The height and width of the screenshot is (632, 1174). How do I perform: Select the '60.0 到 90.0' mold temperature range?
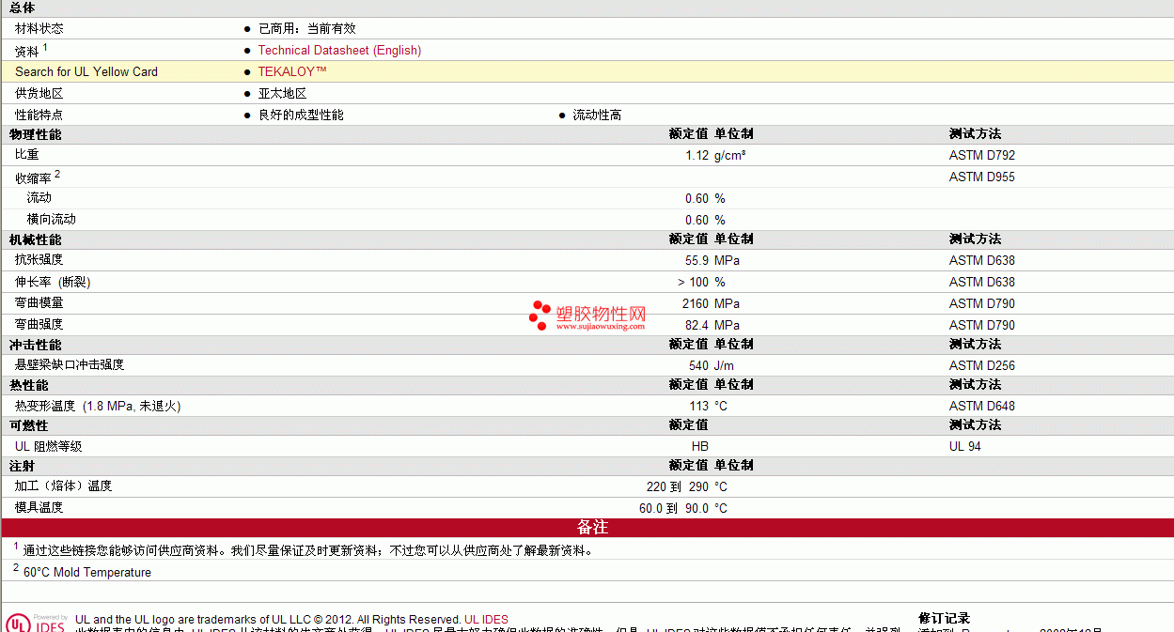point(674,509)
